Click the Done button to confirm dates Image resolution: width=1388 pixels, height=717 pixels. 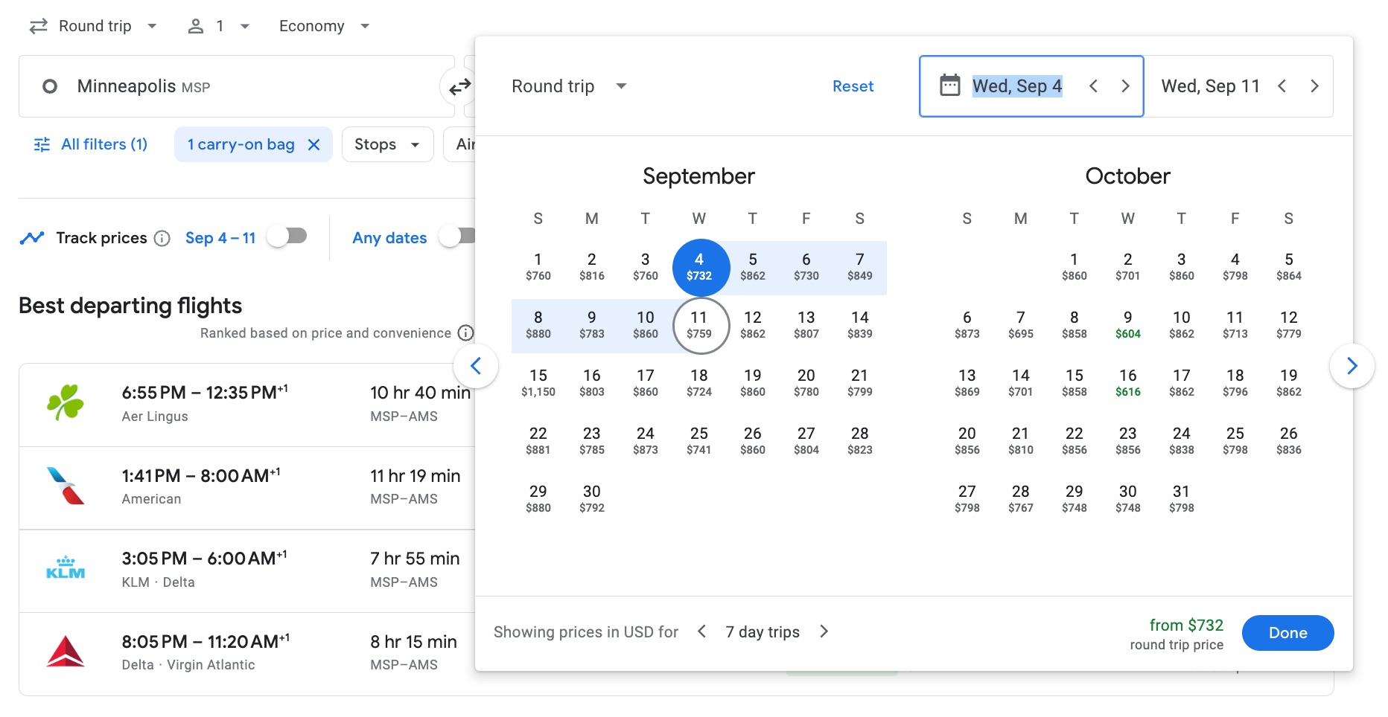pos(1287,632)
